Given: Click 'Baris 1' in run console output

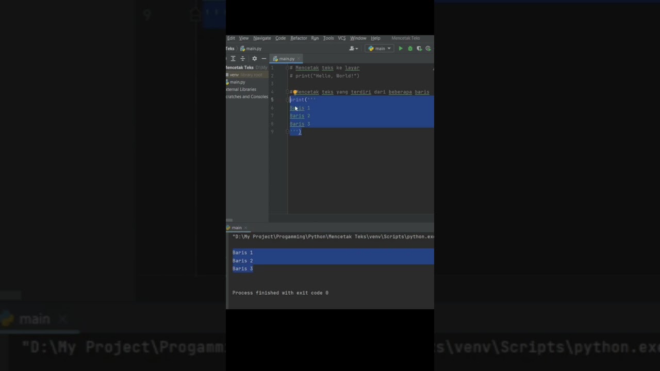Looking at the screenshot, I should (x=242, y=253).
